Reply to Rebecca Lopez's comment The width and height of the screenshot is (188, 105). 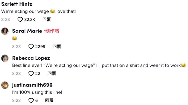pyautogui.click(x=52, y=74)
